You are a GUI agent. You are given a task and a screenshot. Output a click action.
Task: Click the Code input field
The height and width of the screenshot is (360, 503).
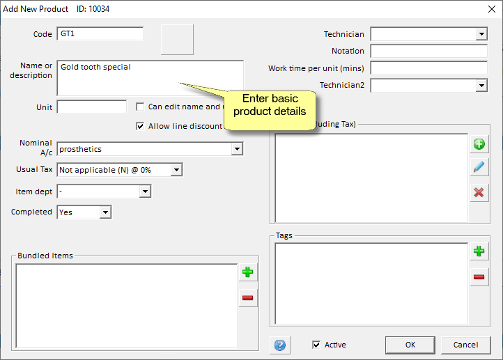click(100, 33)
